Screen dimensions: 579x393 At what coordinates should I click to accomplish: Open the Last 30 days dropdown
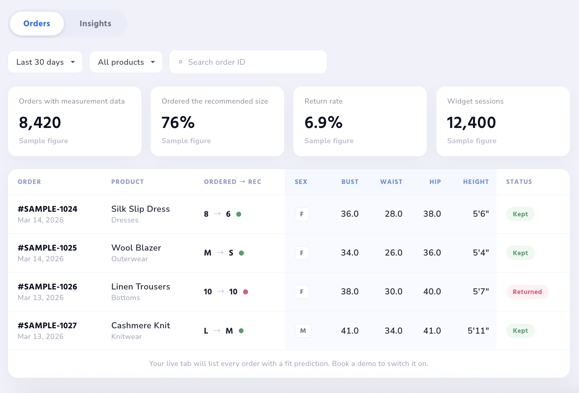pos(45,62)
